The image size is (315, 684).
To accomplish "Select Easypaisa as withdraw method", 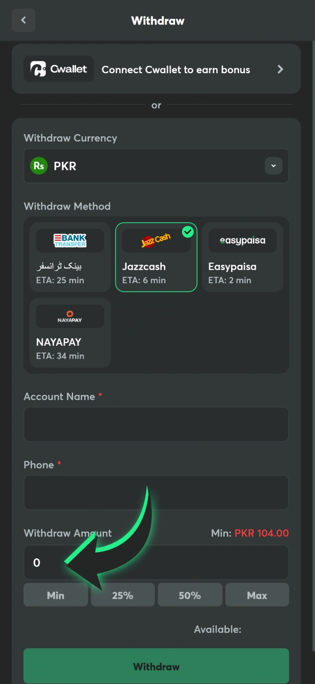I will [242, 257].
